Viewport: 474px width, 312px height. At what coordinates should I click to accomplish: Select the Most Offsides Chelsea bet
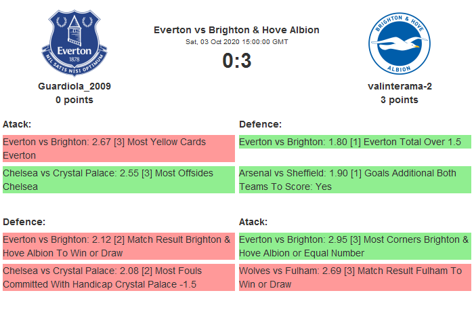(x=118, y=180)
